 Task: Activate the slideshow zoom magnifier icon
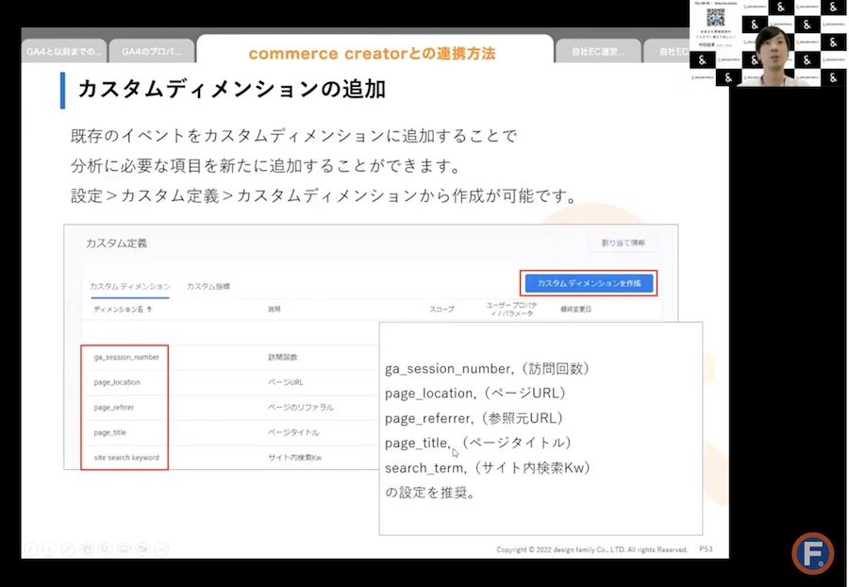point(105,549)
